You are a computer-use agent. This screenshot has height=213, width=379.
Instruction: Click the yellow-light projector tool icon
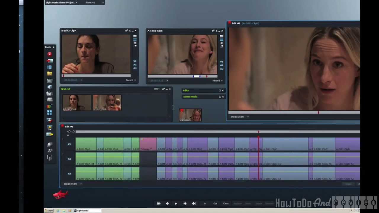(49, 127)
